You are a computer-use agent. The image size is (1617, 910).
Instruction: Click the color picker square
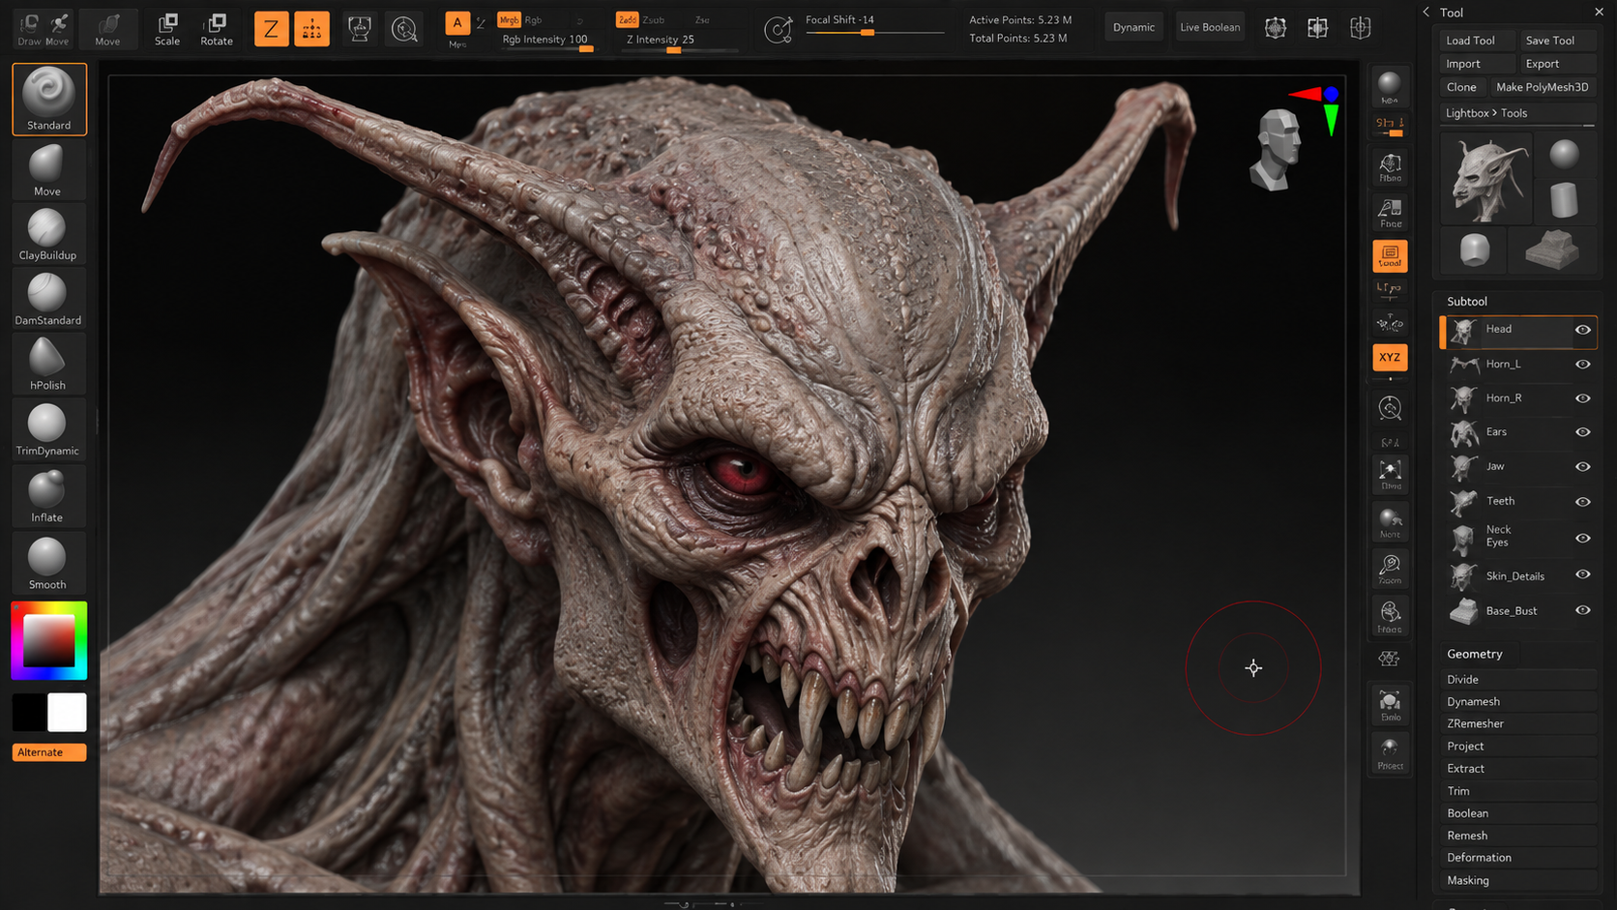(x=49, y=640)
